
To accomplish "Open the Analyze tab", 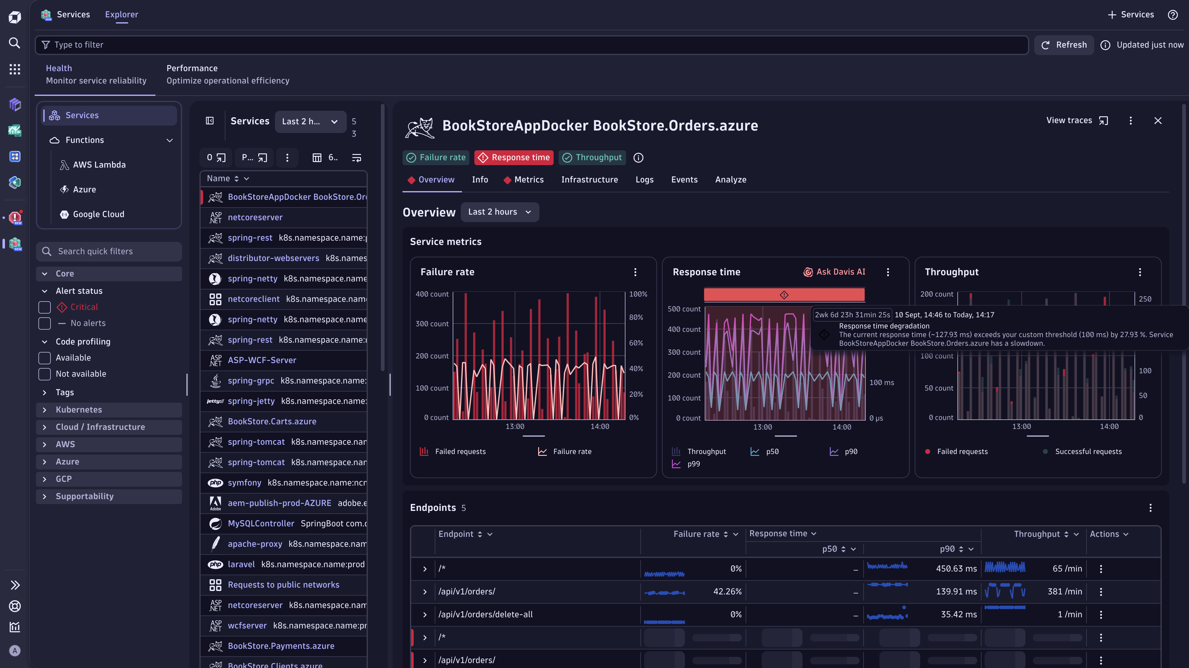I will tap(731, 180).
